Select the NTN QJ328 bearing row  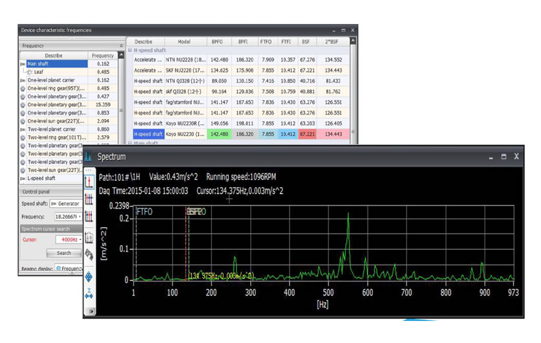[241, 81]
